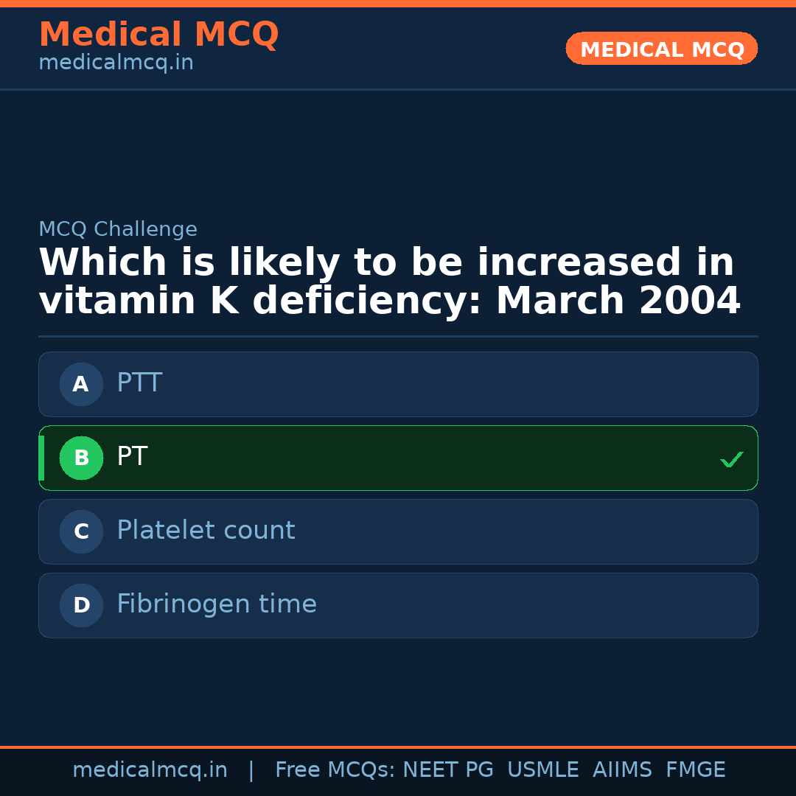796x796 pixels.
Task: Pick the Platelet count answer text
Action: tap(206, 531)
